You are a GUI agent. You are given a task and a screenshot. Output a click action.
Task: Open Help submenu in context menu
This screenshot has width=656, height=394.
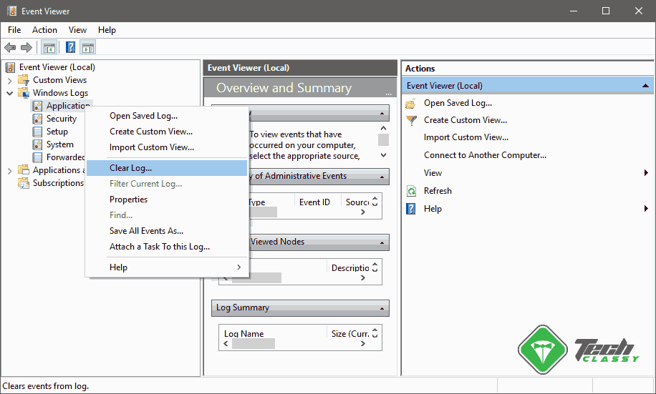coord(167,267)
